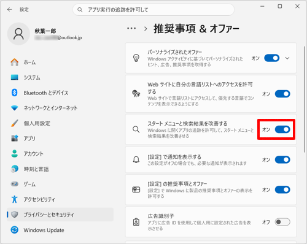Open the 秋葉一郎 account name
307x244 pixels.
pos(45,31)
